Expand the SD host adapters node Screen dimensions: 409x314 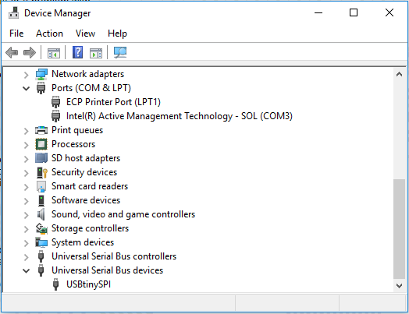26,159
